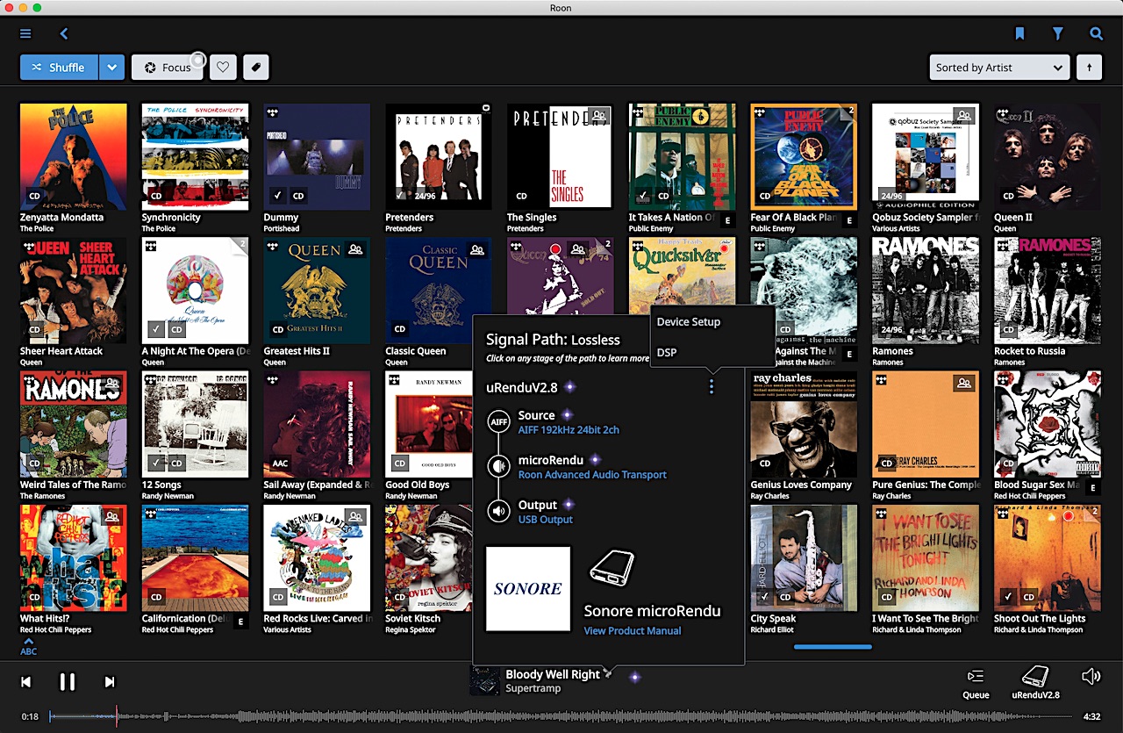Click the tags icon button

(x=255, y=68)
